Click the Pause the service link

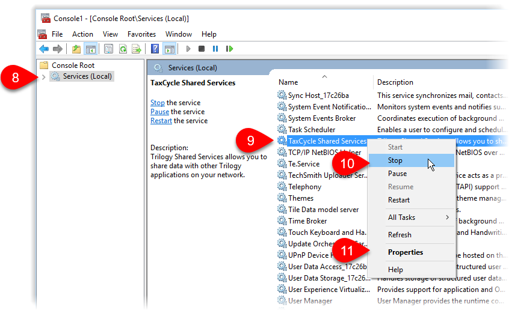point(159,112)
